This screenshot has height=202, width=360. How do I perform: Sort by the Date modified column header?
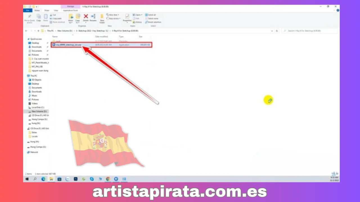click(x=102, y=37)
